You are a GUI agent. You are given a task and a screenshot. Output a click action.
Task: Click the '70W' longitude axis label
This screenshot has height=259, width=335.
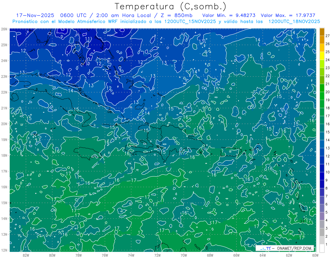[184, 255]
